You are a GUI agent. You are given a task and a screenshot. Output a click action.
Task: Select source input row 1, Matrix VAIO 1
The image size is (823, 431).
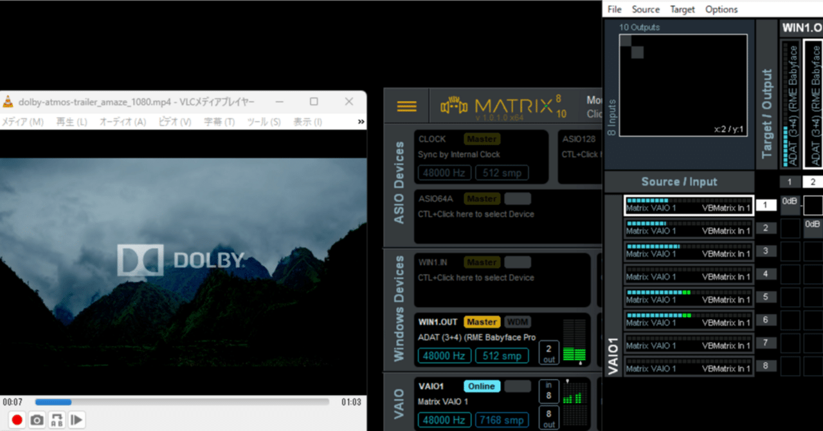[688, 205]
